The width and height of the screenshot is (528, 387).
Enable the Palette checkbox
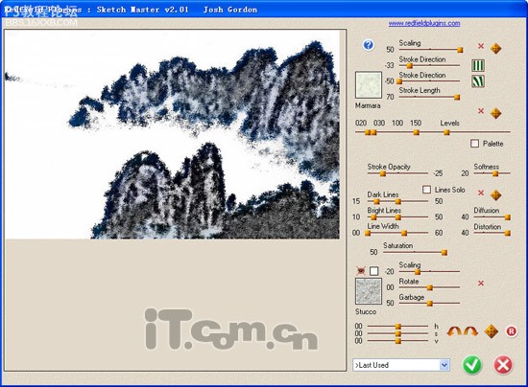[475, 144]
